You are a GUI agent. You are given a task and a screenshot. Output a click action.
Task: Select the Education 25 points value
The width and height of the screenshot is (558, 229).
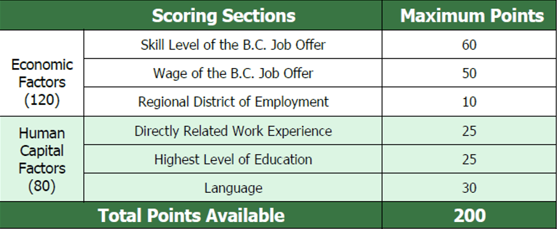coord(469,159)
